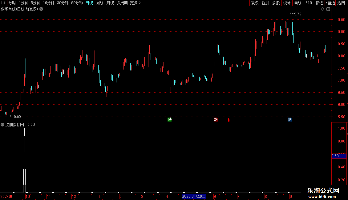Select the 30分钟 period tab
Image resolution: width=348 pixels, height=200 pixels.
[63, 3]
